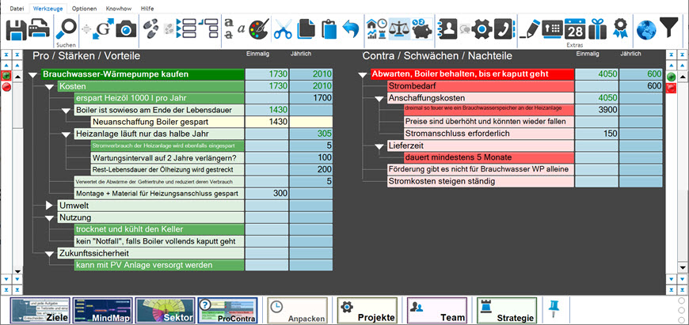This screenshot has width=689, height=325.
Task: Collapse the Anschaffungskosten branch
Action: [x=380, y=98]
